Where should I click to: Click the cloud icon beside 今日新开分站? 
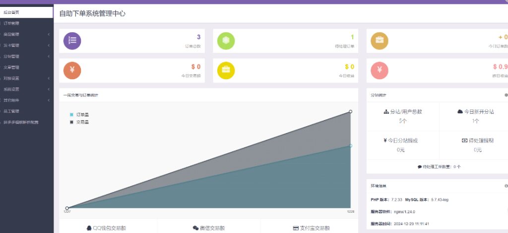point(460,111)
